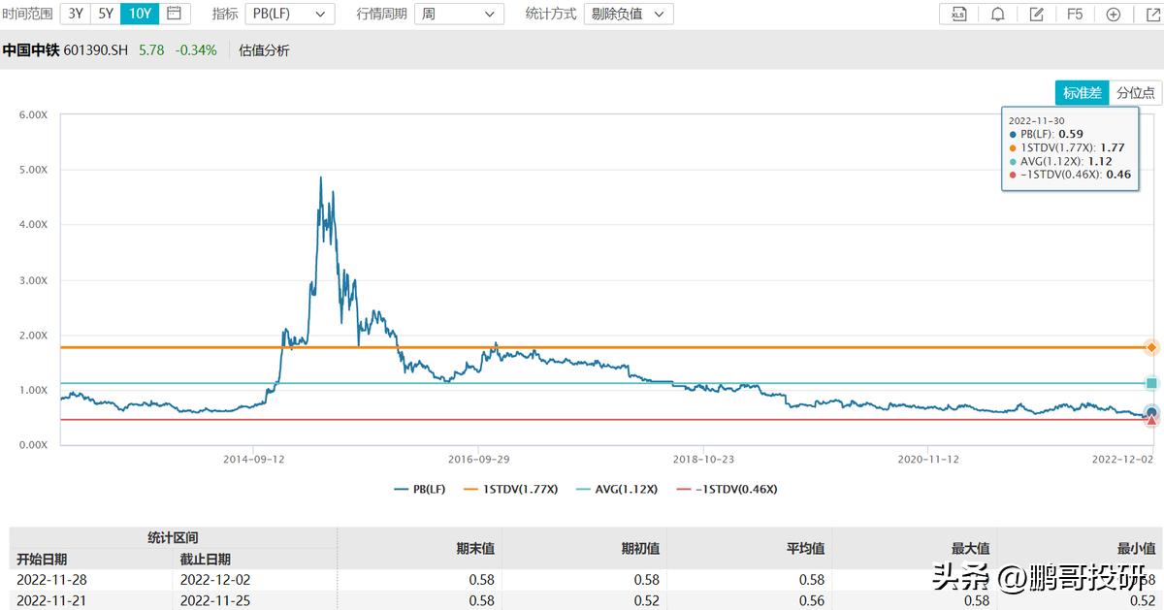Image resolution: width=1164 pixels, height=610 pixels.
Task: Open the 剔除负值 statistics method dropdown
Action: (627, 14)
